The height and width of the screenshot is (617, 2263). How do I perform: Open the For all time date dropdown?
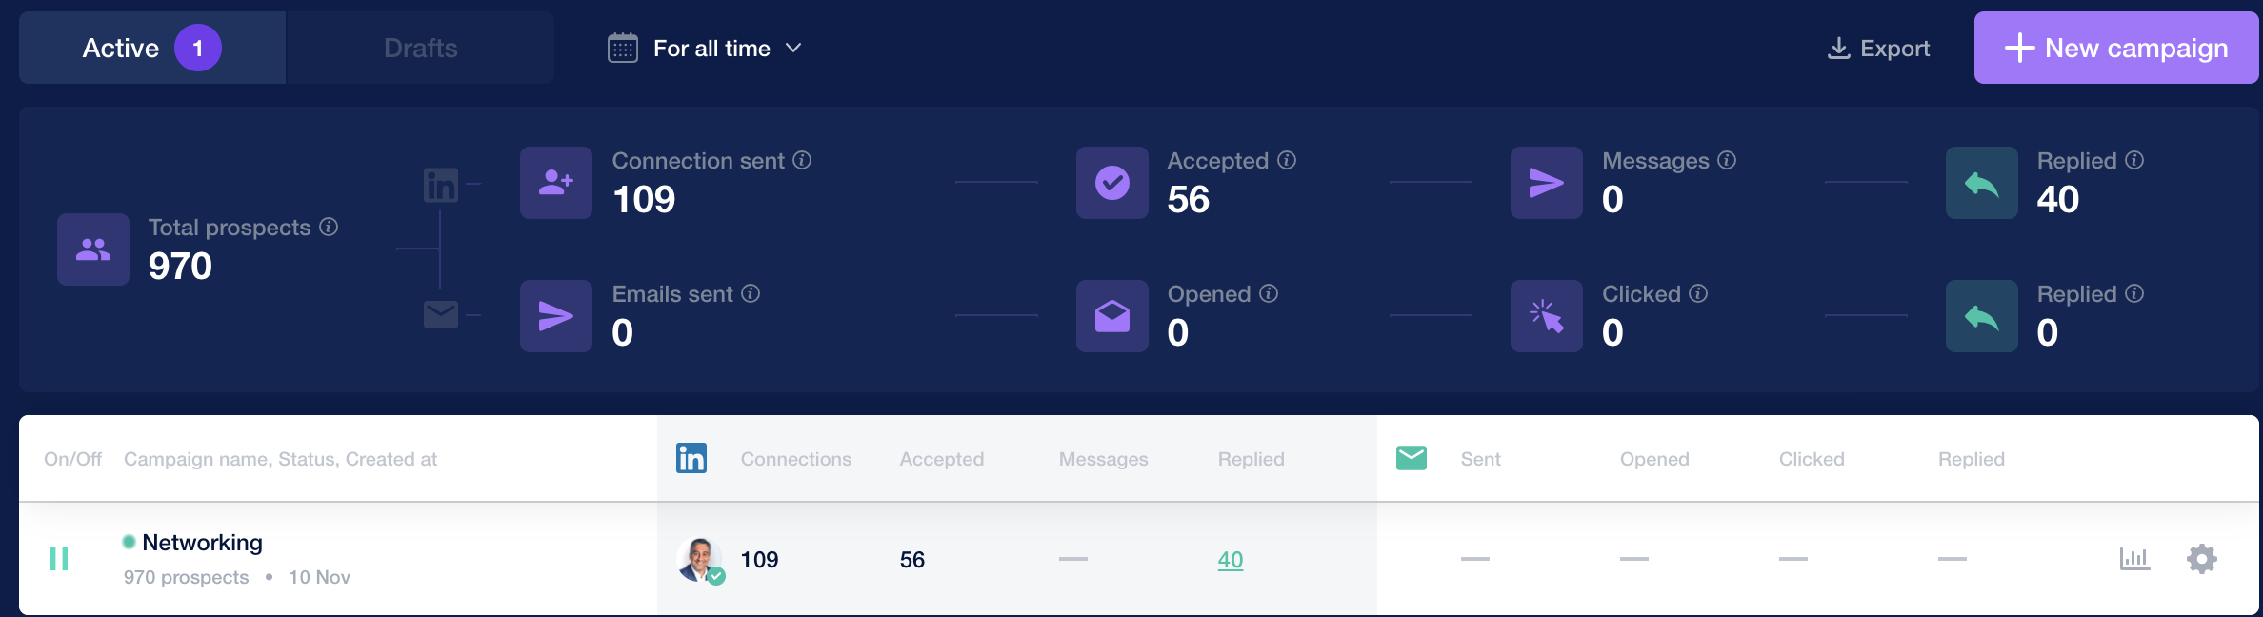click(705, 48)
